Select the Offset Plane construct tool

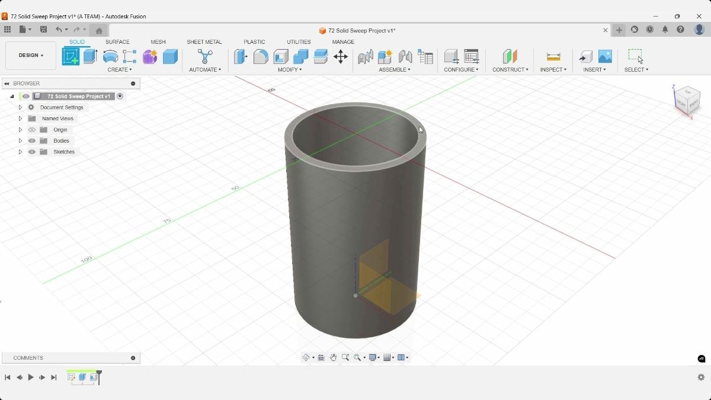[x=510, y=56]
